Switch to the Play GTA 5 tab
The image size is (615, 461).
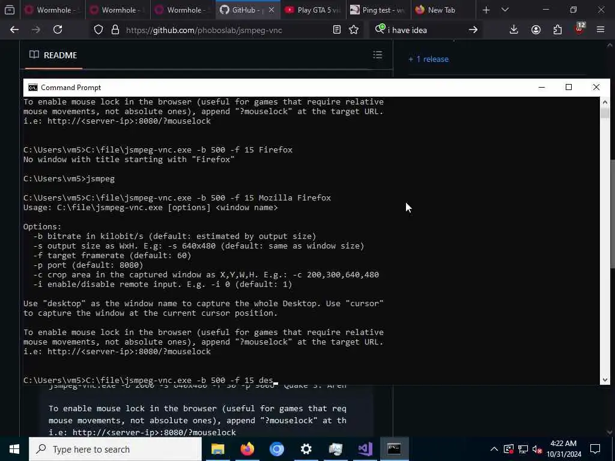pos(313,10)
